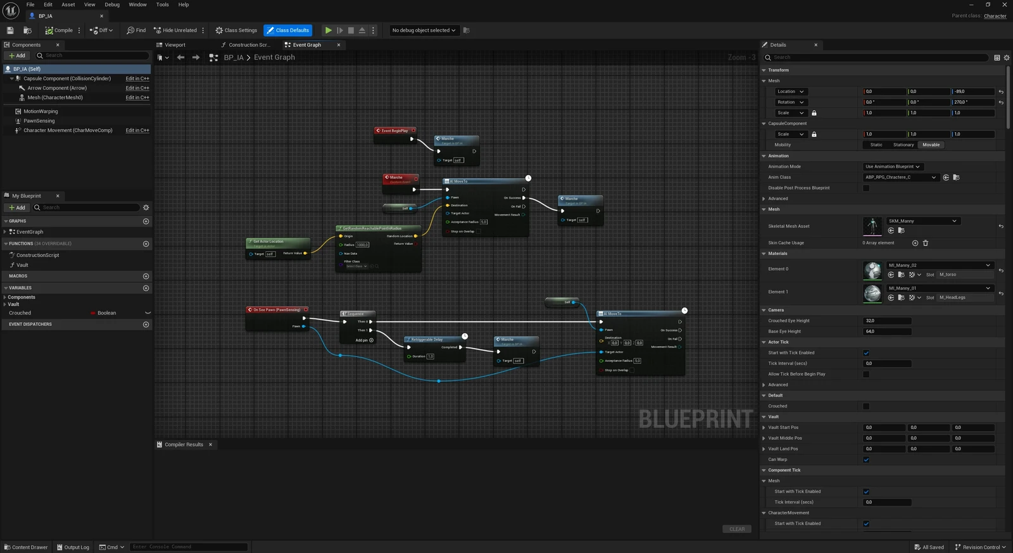Viewport: 1013px width, 553px height.
Task: Add Skin Cache Usage array element
Action: click(915, 243)
